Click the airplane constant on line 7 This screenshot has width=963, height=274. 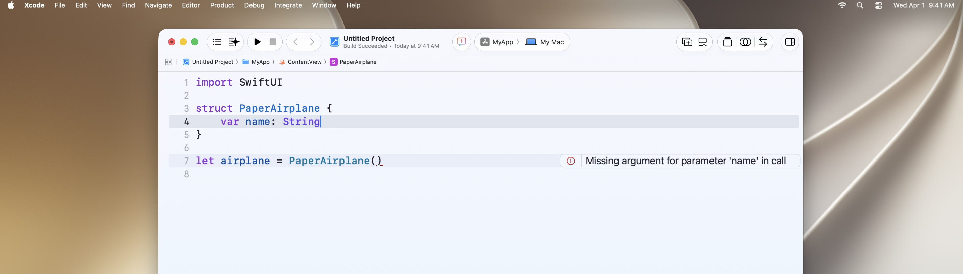pos(245,161)
